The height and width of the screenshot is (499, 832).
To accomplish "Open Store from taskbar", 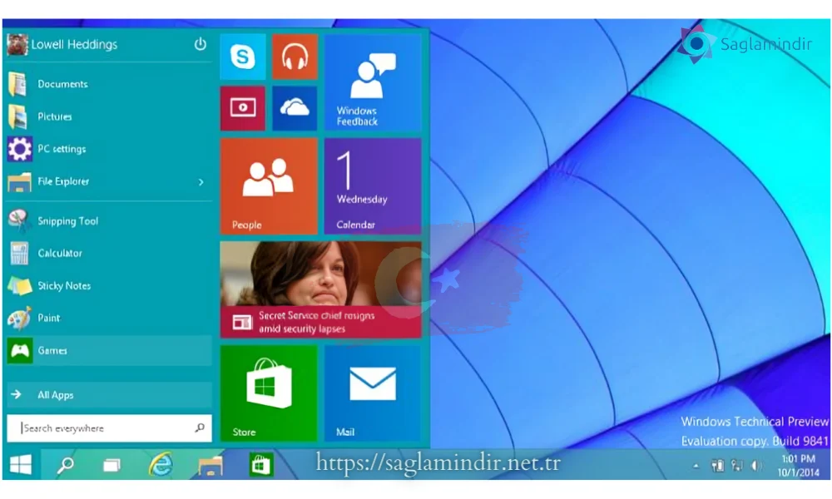I will (x=260, y=465).
